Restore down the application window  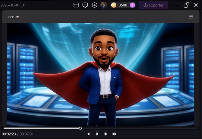click(x=186, y=5)
